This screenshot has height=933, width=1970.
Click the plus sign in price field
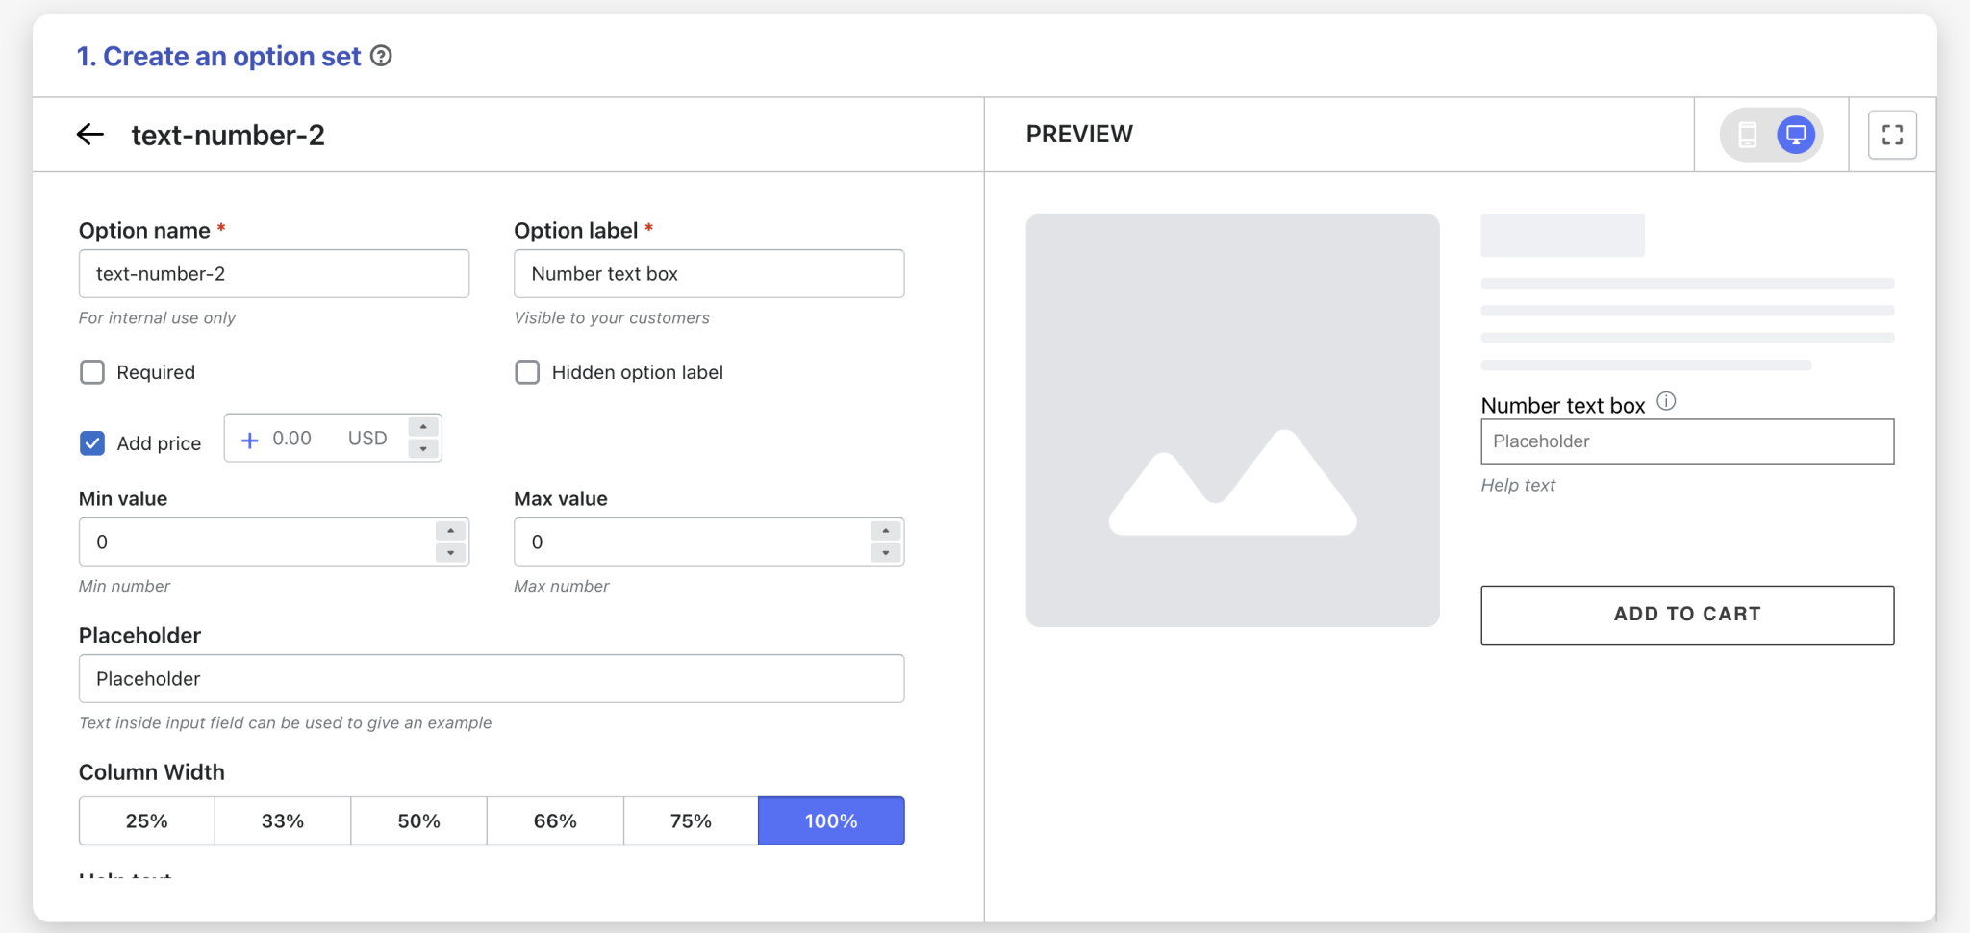[250, 440]
